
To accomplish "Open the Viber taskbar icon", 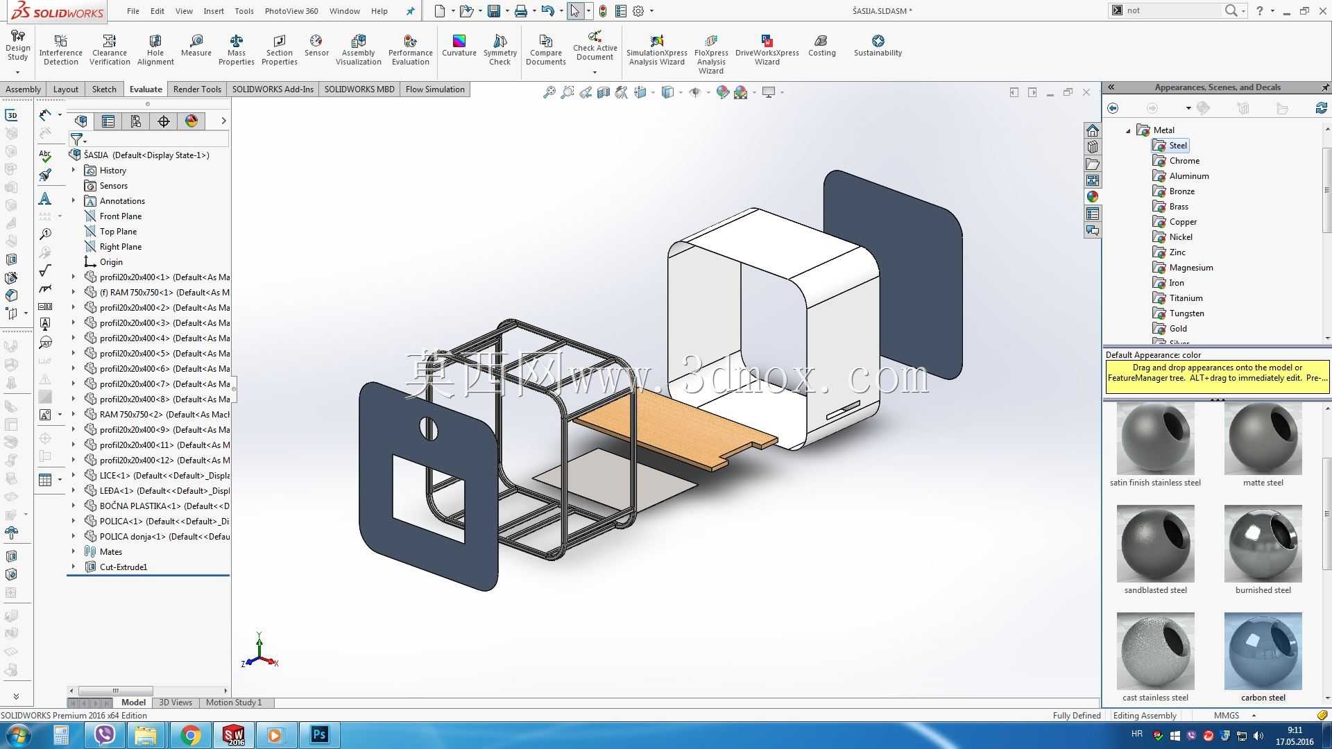I will click(x=104, y=735).
